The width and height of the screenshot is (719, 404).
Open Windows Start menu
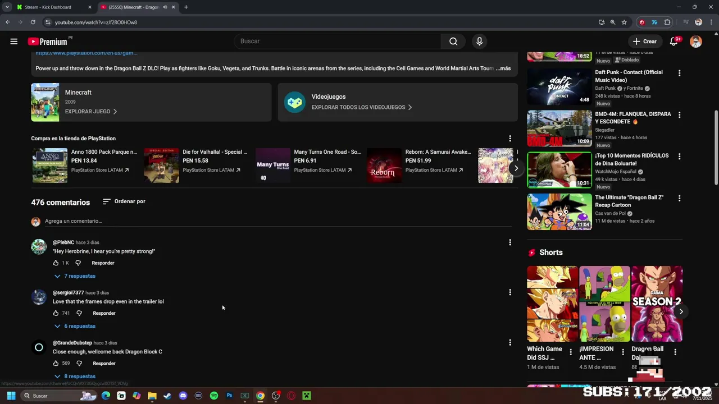pos(11,396)
